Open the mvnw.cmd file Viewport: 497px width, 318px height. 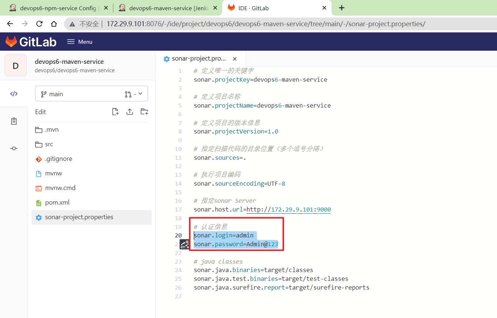click(x=91, y=188)
